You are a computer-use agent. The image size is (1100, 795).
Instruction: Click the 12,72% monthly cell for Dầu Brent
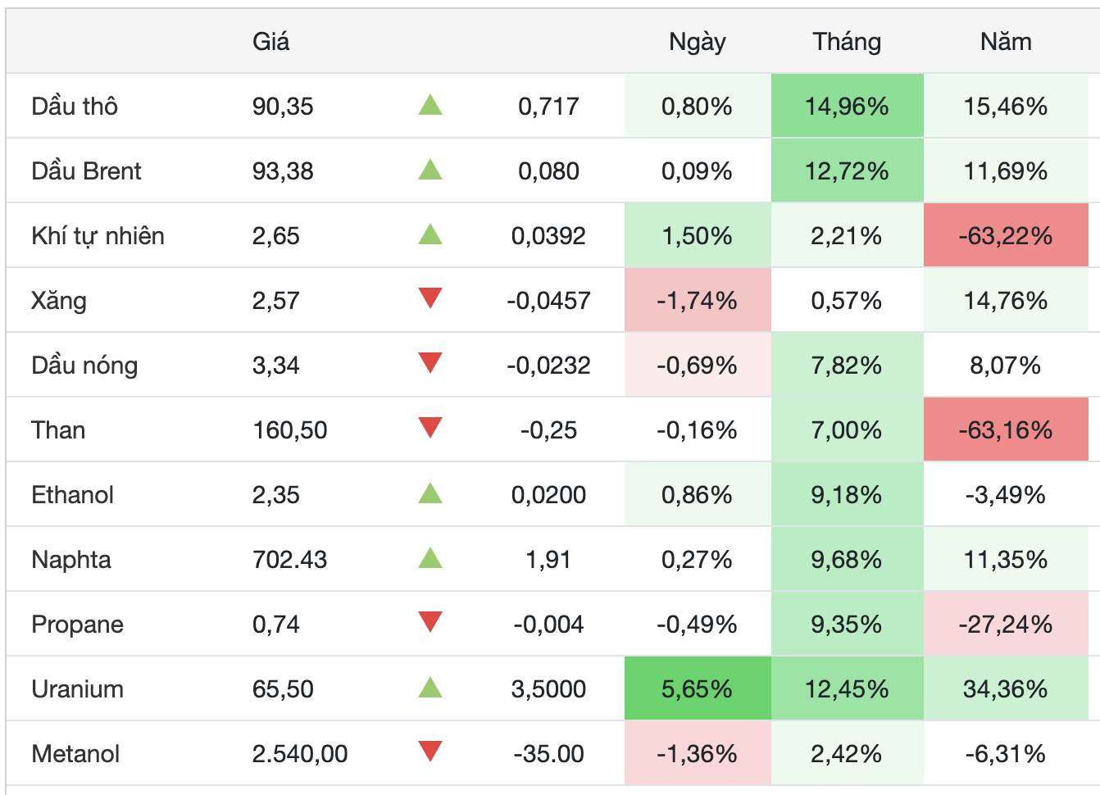pos(848,170)
